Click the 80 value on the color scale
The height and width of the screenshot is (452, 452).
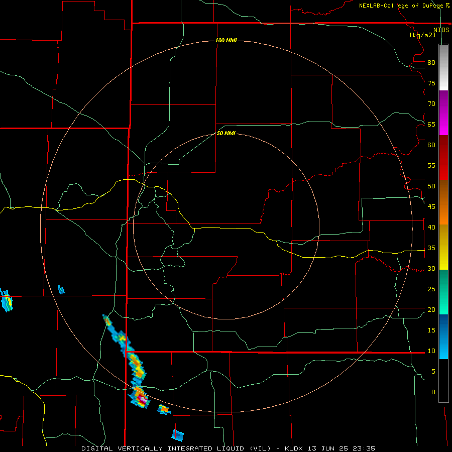point(431,63)
